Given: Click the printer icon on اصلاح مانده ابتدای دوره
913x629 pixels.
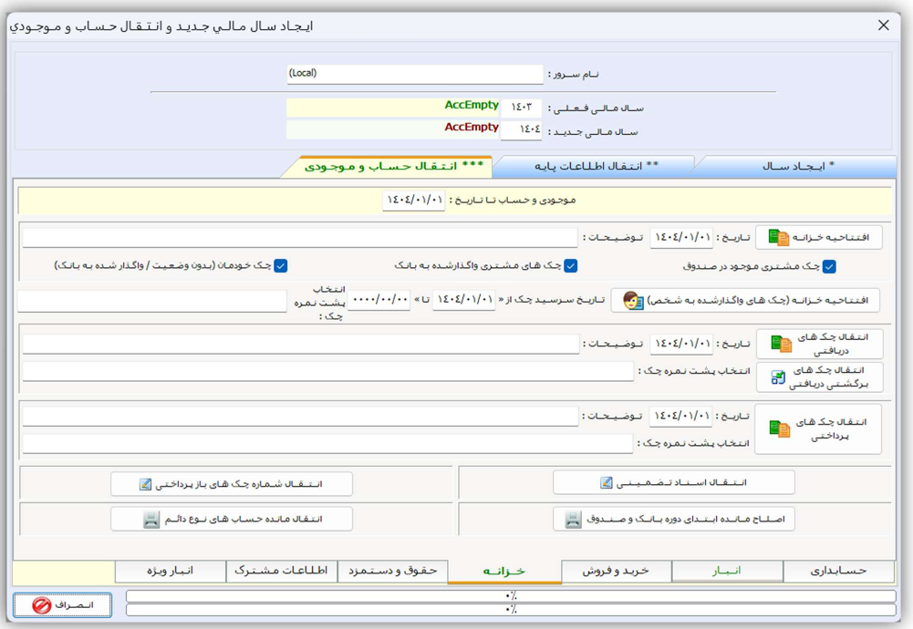Looking at the screenshot, I should (x=573, y=519).
